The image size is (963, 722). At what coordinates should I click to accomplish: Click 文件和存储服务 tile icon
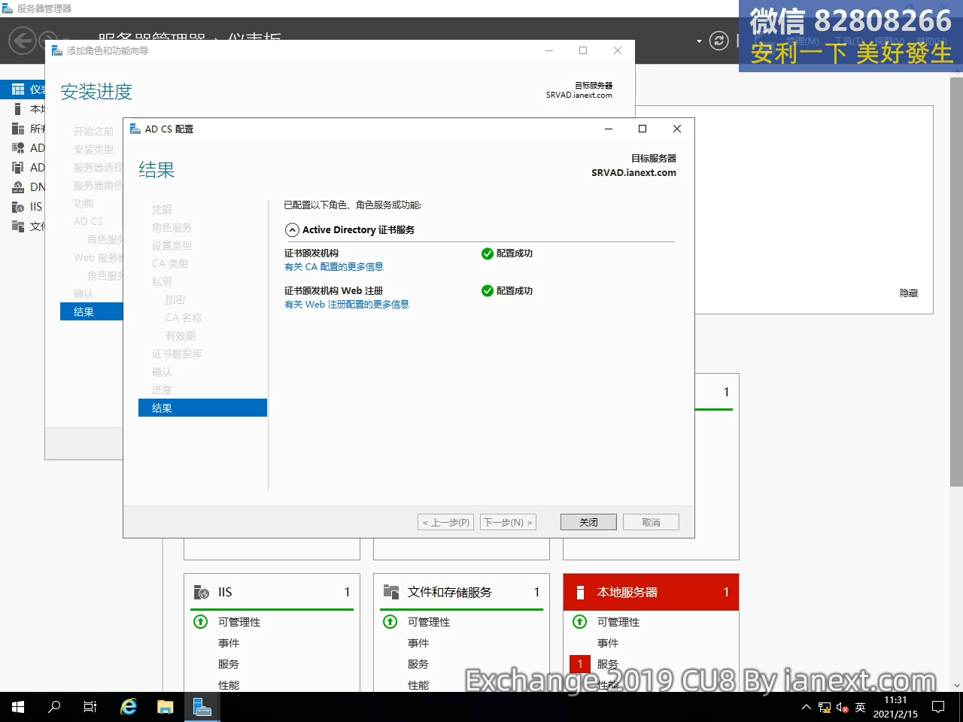pyautogui.click(x=391, y=592)
